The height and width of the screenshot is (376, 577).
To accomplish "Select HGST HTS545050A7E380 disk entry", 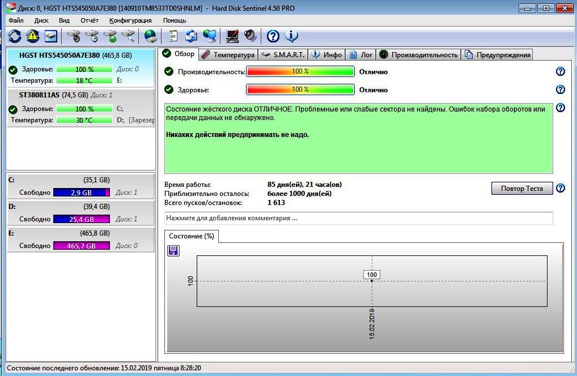I will click(x=81, y=69).
